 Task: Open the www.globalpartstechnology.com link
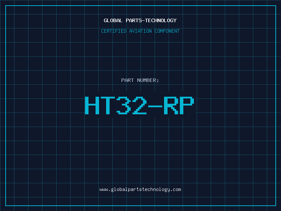tap(140, 190)
